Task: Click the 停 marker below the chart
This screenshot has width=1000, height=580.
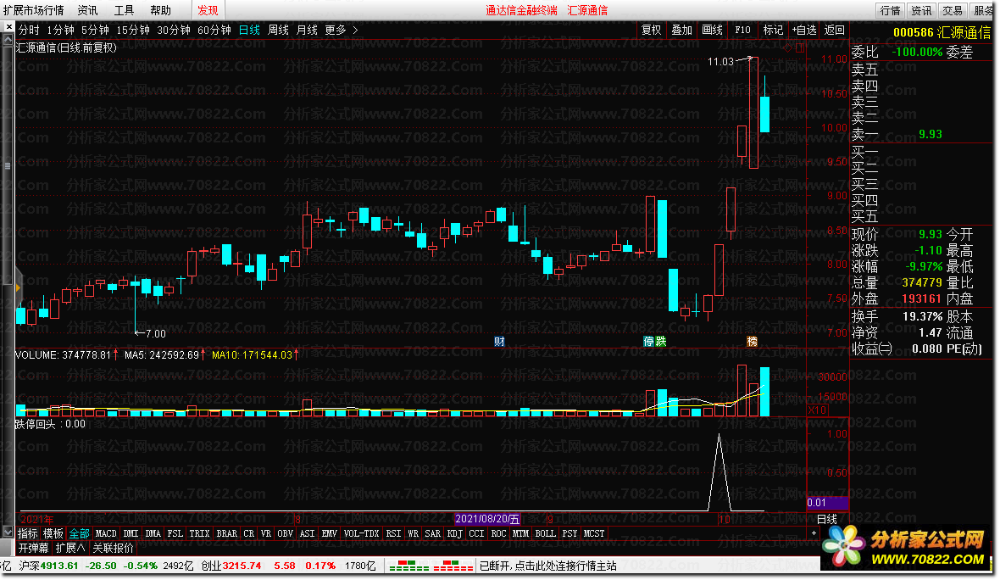Action: coord(648,342)
